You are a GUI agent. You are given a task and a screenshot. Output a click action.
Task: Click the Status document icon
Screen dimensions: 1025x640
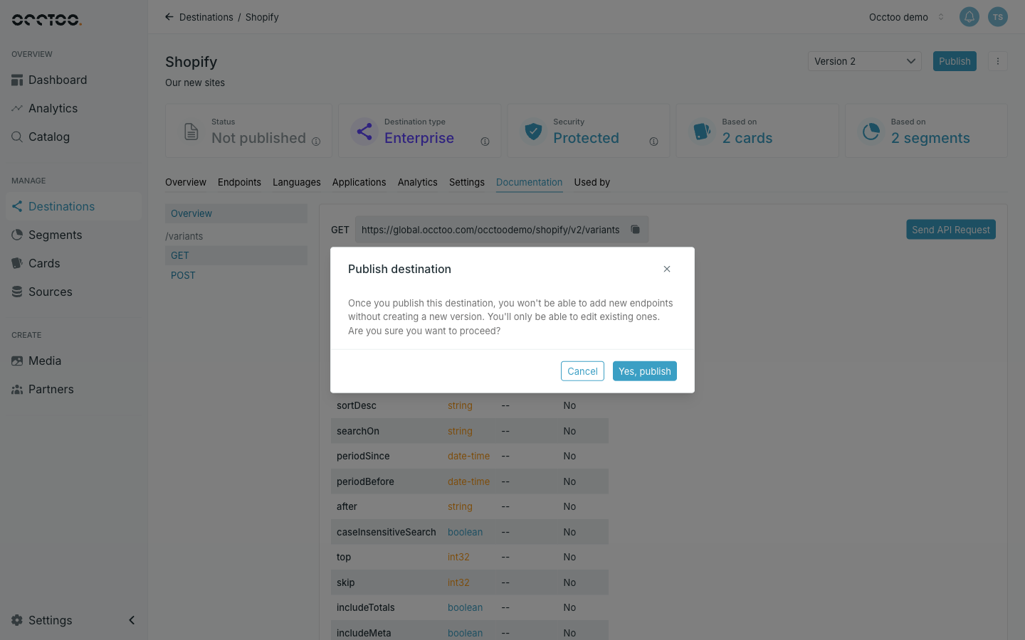191,131
